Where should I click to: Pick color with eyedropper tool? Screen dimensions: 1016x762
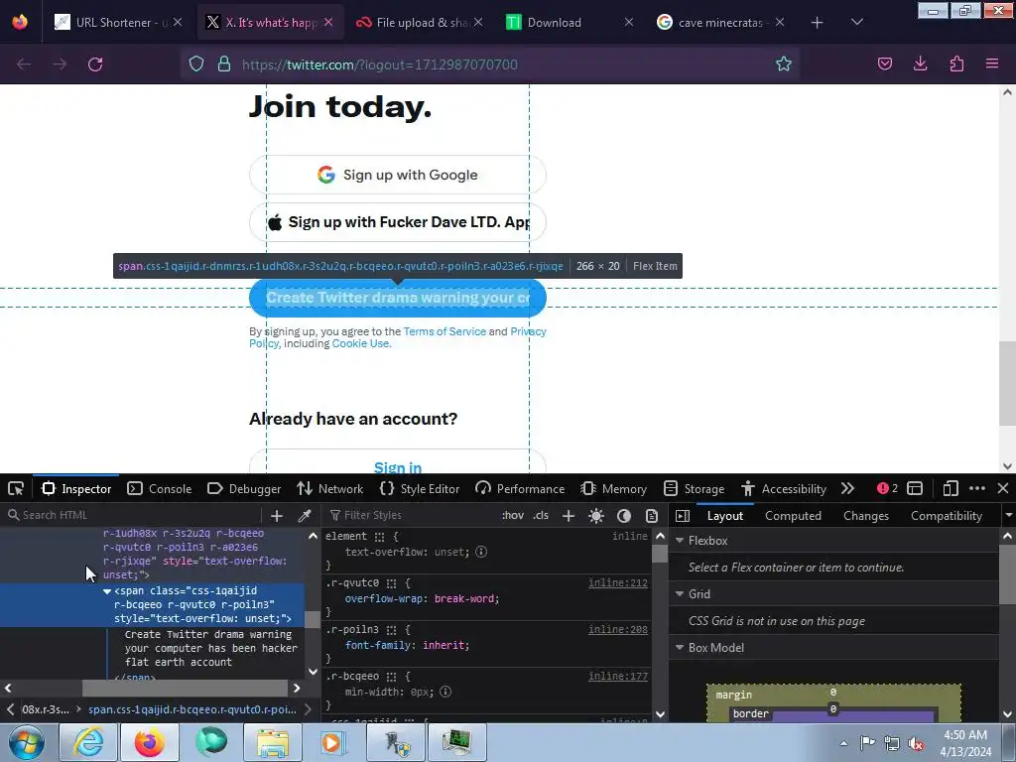304,516
